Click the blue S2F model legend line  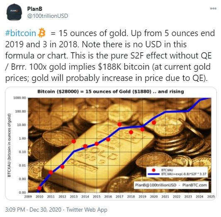point(154,174)
